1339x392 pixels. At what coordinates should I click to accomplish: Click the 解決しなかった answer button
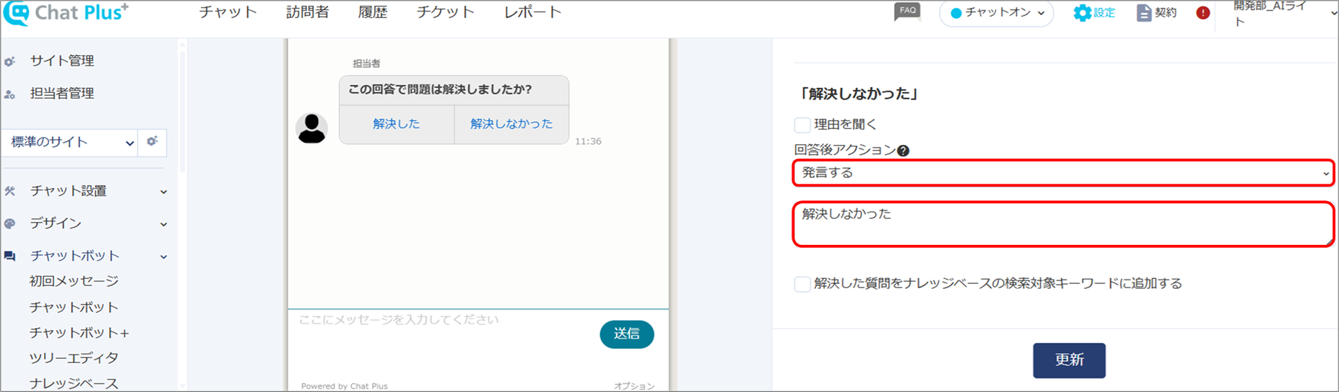[x=511, y=124]
